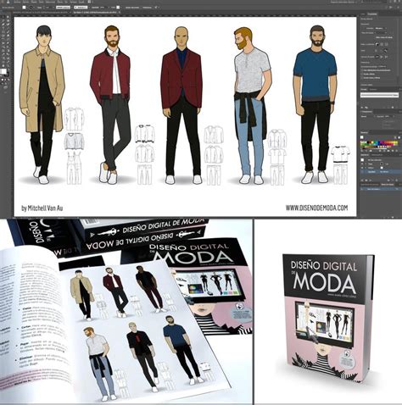Select the Direct Selection tool in the toolbar
This screenshot has height=405, width=402.
pyautogui.click(x=8, y=17)
